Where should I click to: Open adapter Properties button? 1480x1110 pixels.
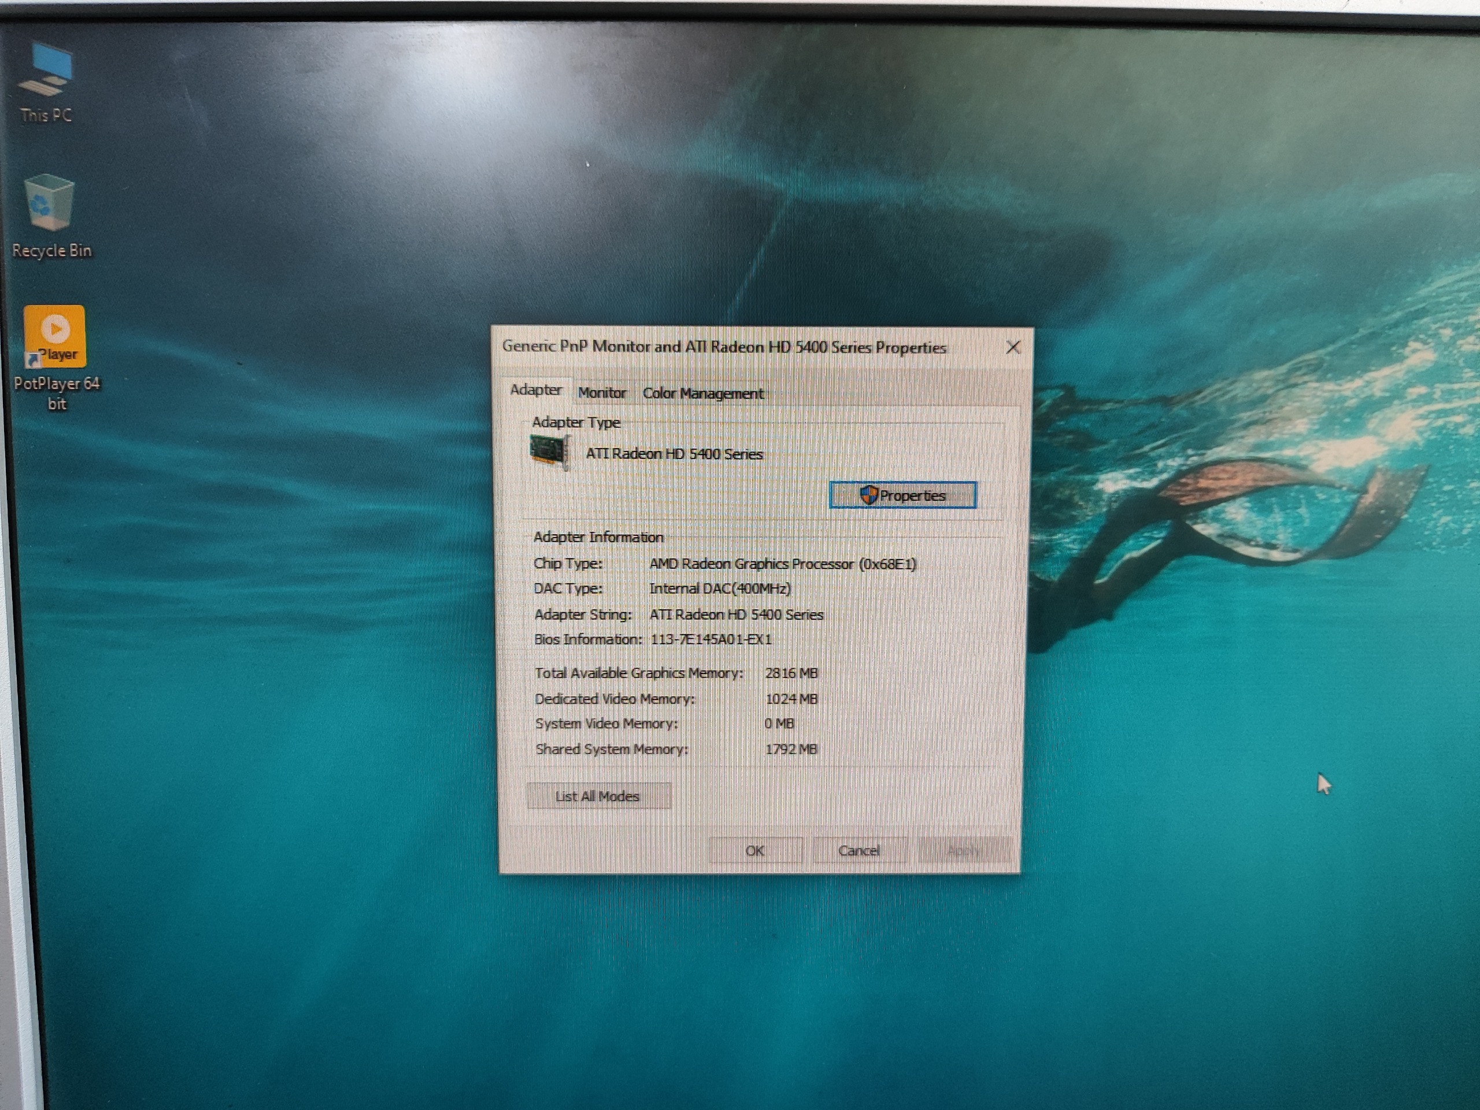(902, 495)
